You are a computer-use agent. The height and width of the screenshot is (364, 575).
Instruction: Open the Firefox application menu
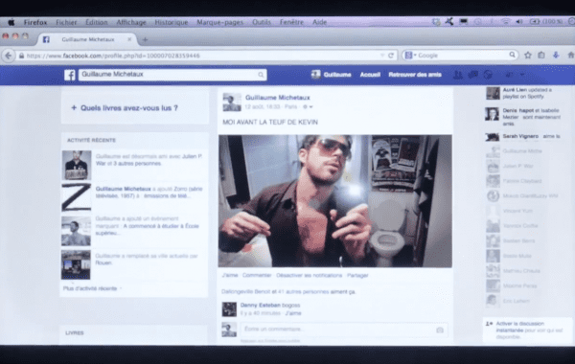click(35, 22)
